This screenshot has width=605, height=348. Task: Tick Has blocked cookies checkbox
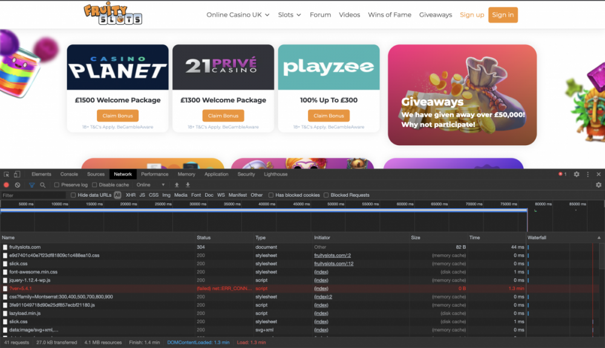[271, 195]
